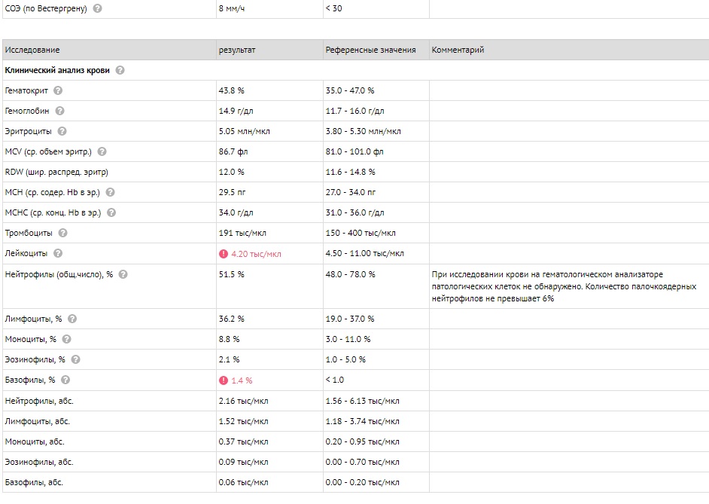Click the Исследование column header
This screenshot has width=709, height=504.
pos(32,50)
